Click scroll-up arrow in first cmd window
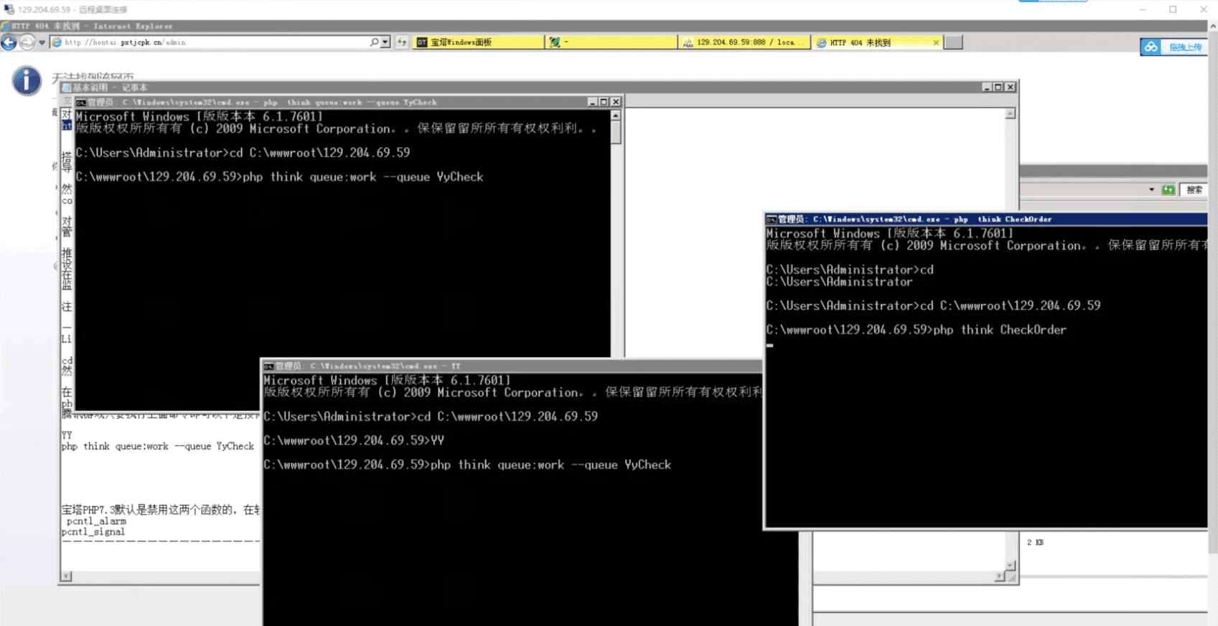The height and width of the screenshot is (626, 1218). [x=616, y=115]
